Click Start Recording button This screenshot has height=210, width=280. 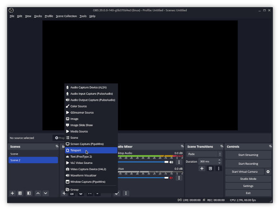[248, 163]
